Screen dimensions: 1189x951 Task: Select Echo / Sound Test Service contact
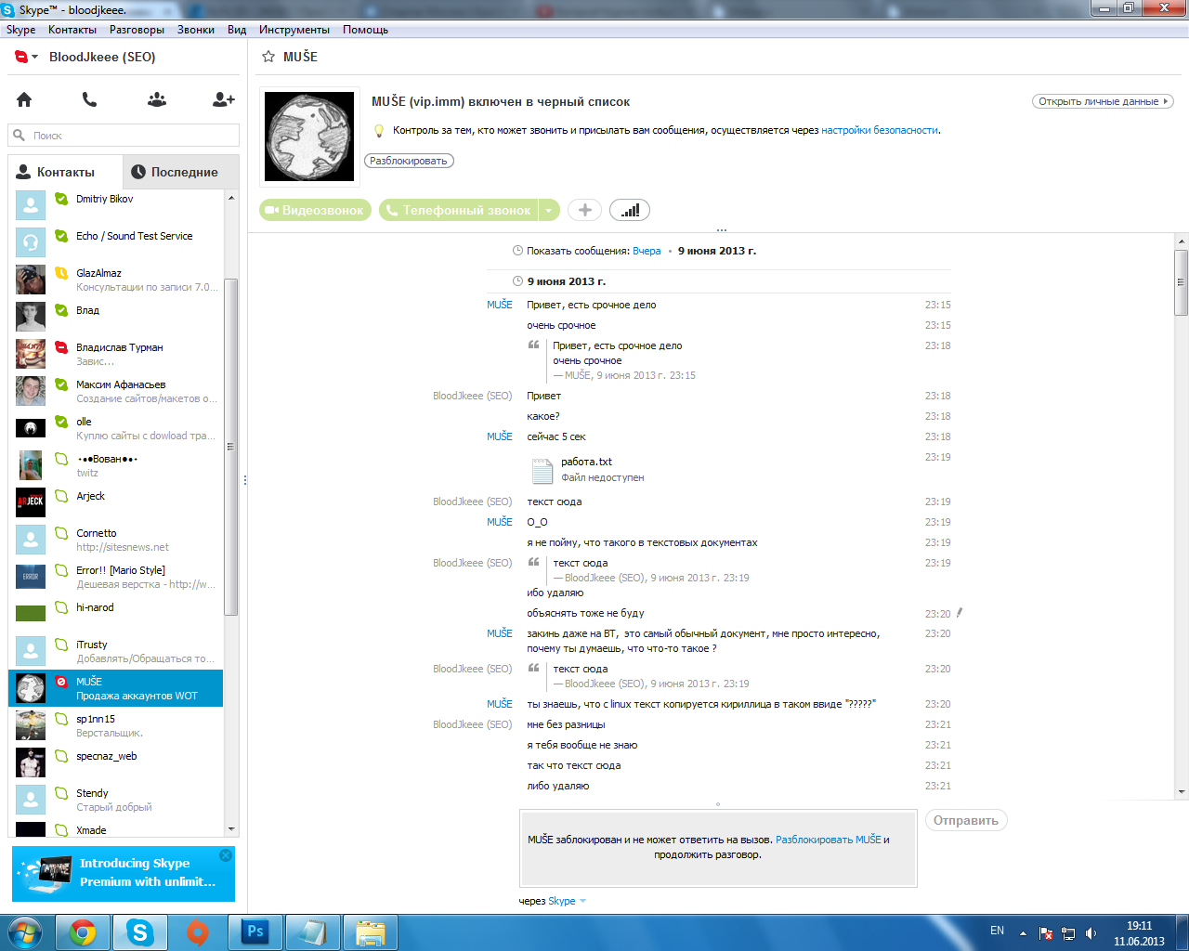tap(116, 242)
